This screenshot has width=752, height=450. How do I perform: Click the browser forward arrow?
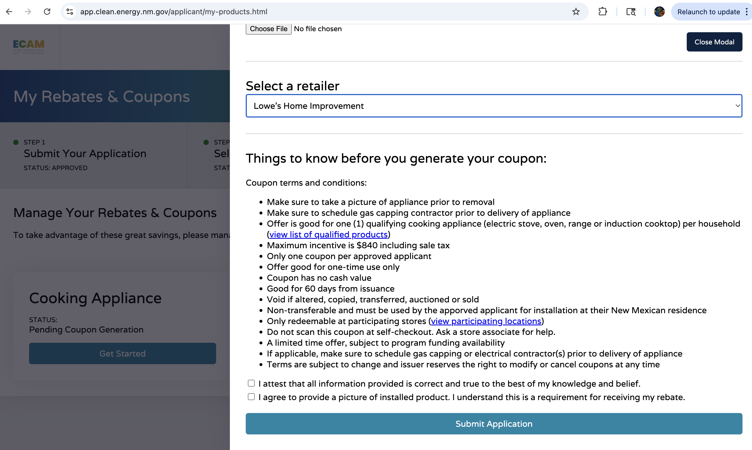pos(28,12)
